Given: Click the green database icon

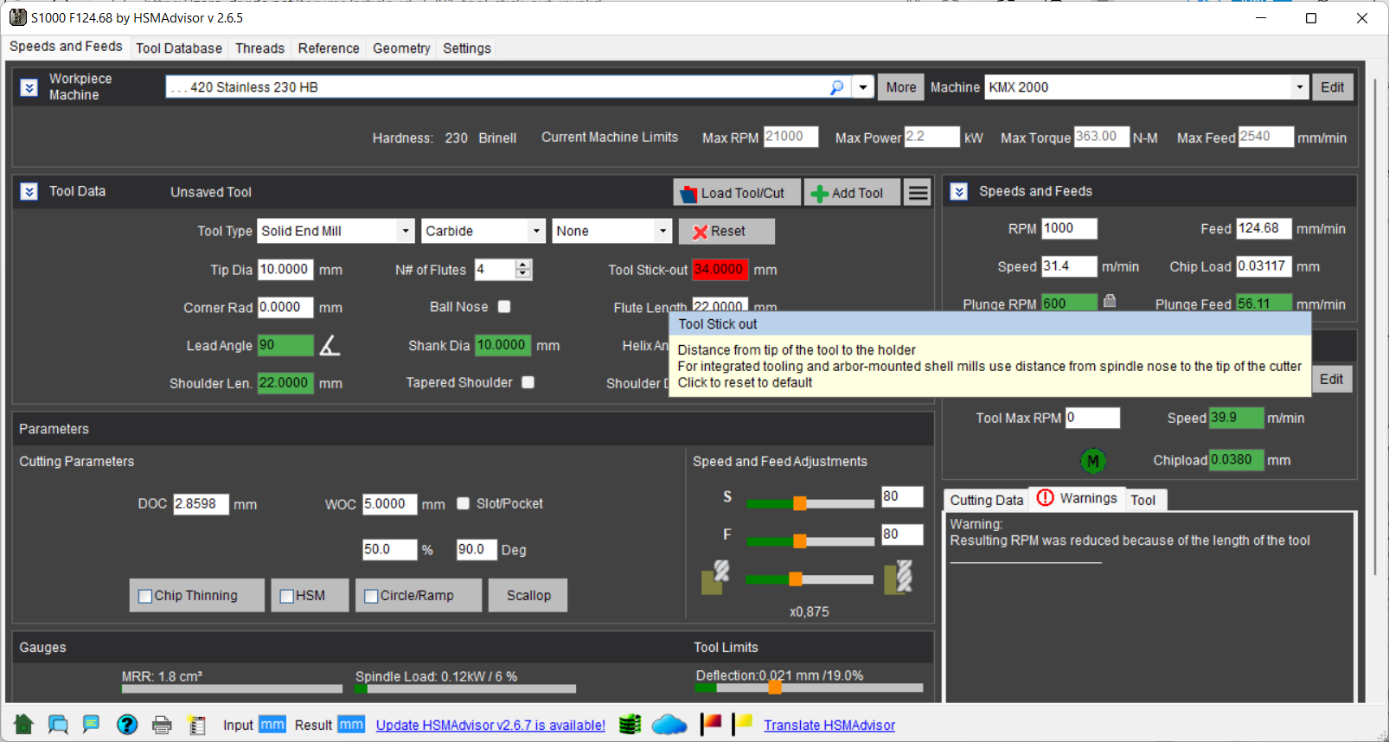Looking at the screenshot, I should pos(630,725).
